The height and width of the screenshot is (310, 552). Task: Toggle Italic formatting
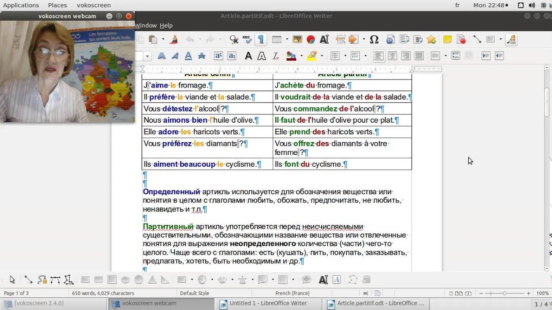click(x=175, y=56)
